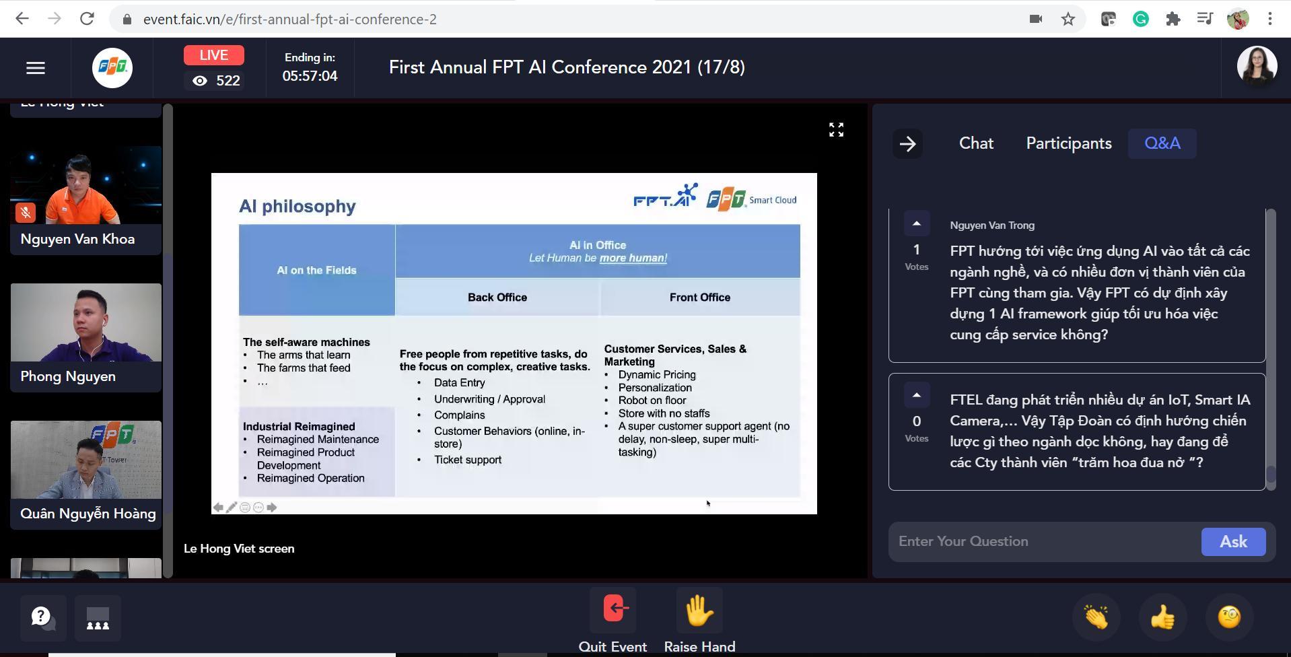Open camera permission icon in address bar
1291x657 pixels.
tap(1036, 19)
